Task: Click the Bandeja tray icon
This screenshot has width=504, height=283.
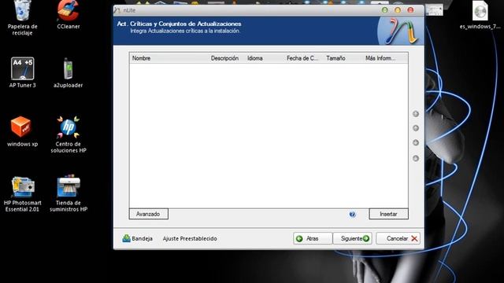Action: point(137,238)
